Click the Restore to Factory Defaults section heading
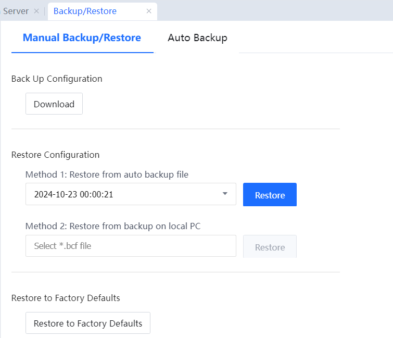393x338 pixels. [66, 298]
